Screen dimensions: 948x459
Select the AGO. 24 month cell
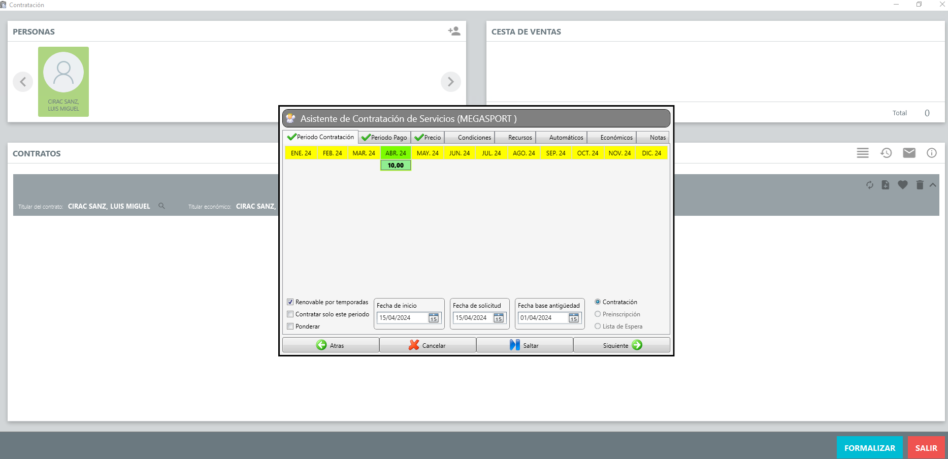(x=524, y=153)
